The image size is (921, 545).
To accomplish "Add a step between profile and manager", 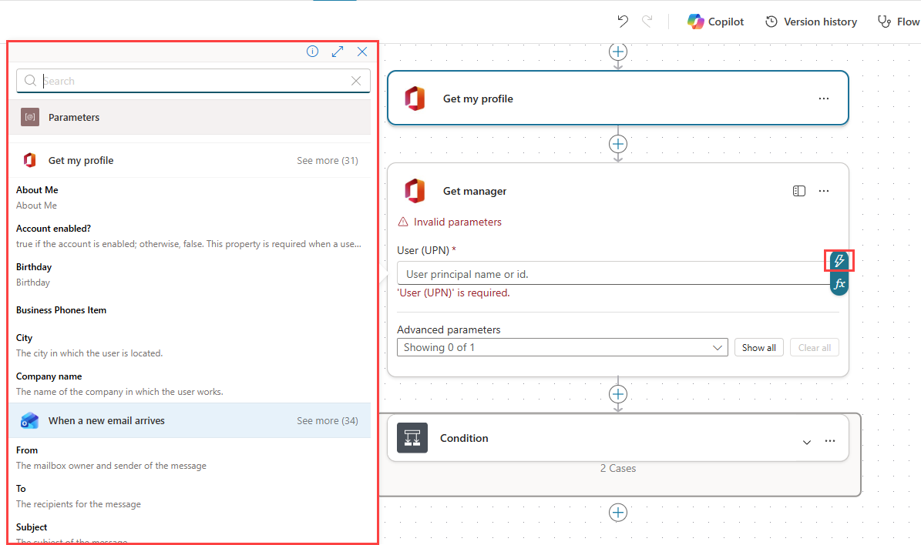I will (618, 144).
